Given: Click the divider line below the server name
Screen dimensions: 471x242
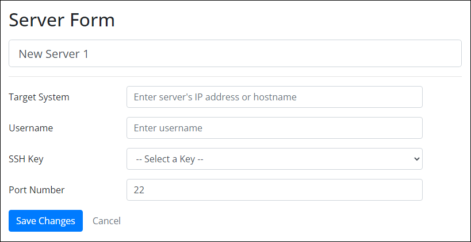Looking at the screenshot, I should point(235,77).
